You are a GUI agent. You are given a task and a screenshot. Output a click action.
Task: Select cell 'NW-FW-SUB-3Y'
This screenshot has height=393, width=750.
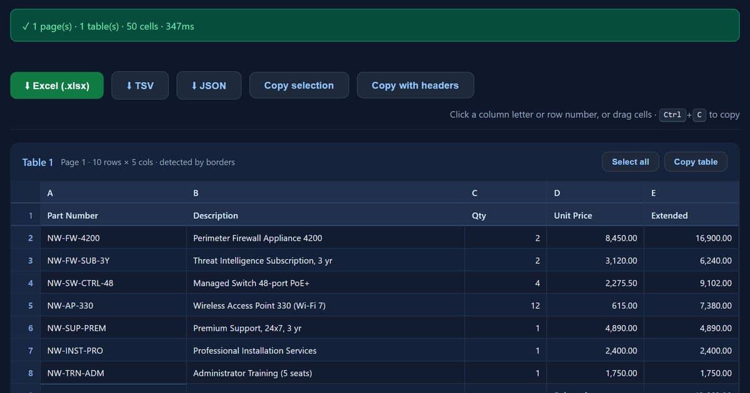click(114, 260)
